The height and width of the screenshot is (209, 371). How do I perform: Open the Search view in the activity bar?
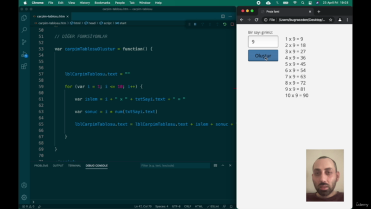pyautogui.click(x=24, y=30)
